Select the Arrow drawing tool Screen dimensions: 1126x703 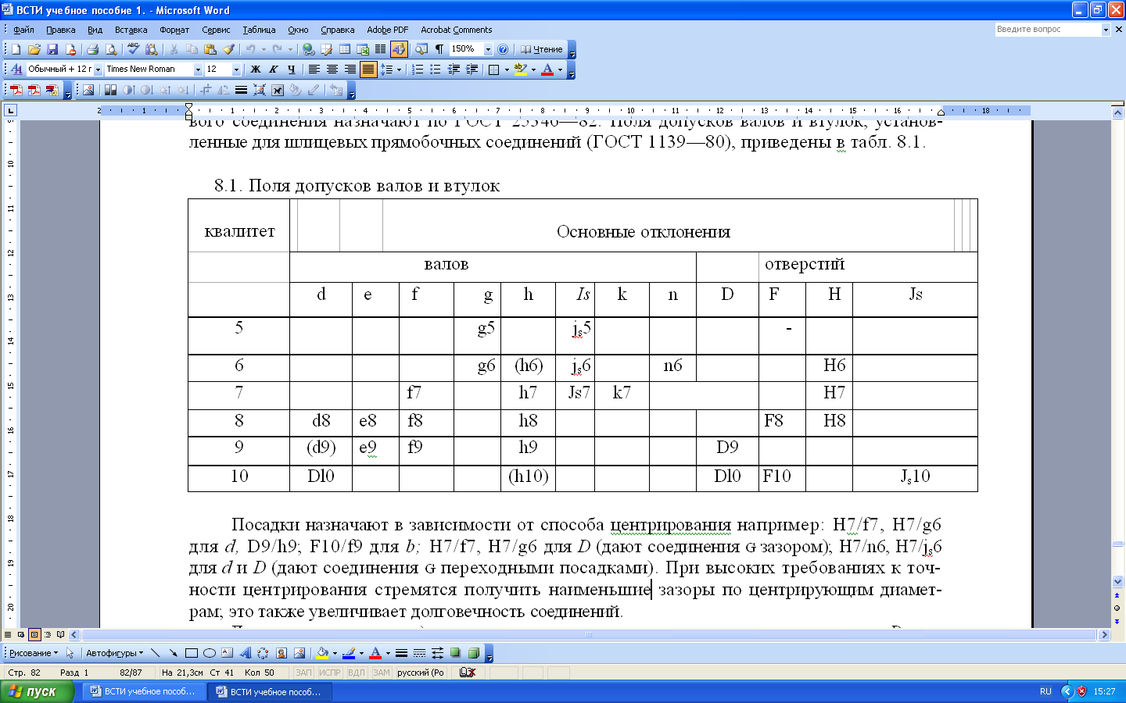pyautogui.click(x=173, y=653)
